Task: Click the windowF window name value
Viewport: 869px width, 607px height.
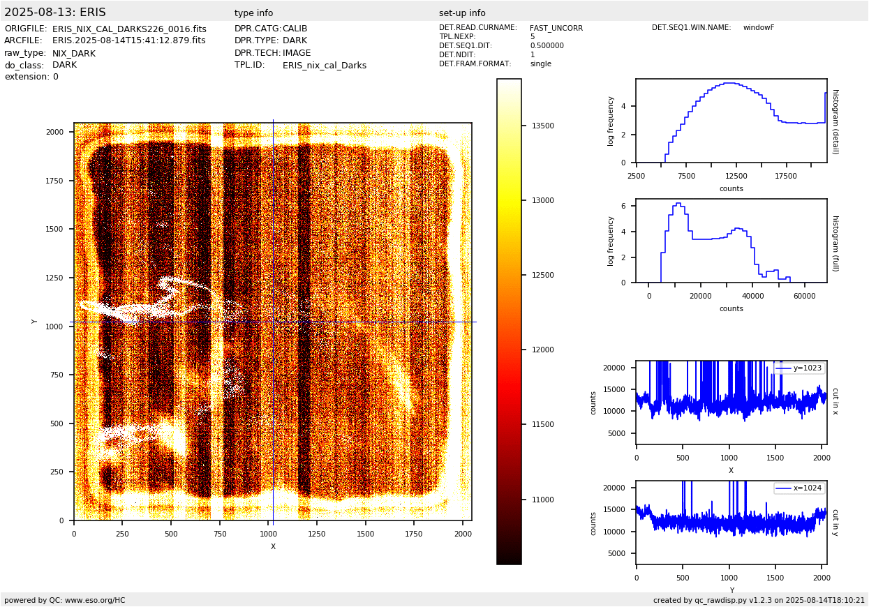Action: coord(758,28)
